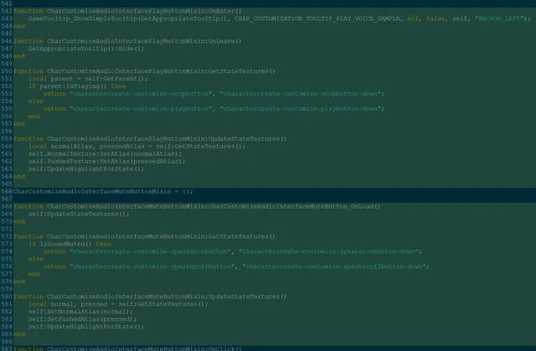Click the else keyword on line 554
This screenshot has height=351, width=536.
(34, 101)
